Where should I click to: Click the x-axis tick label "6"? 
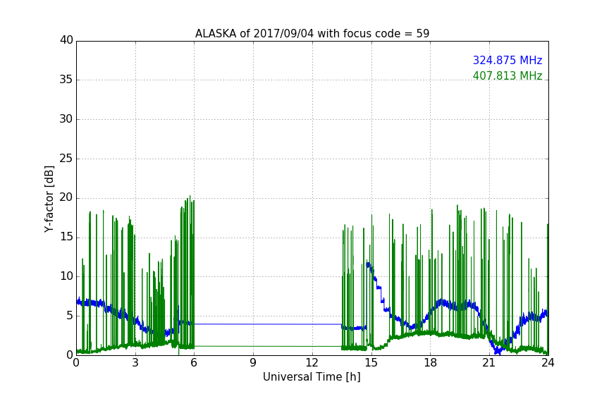194,363
